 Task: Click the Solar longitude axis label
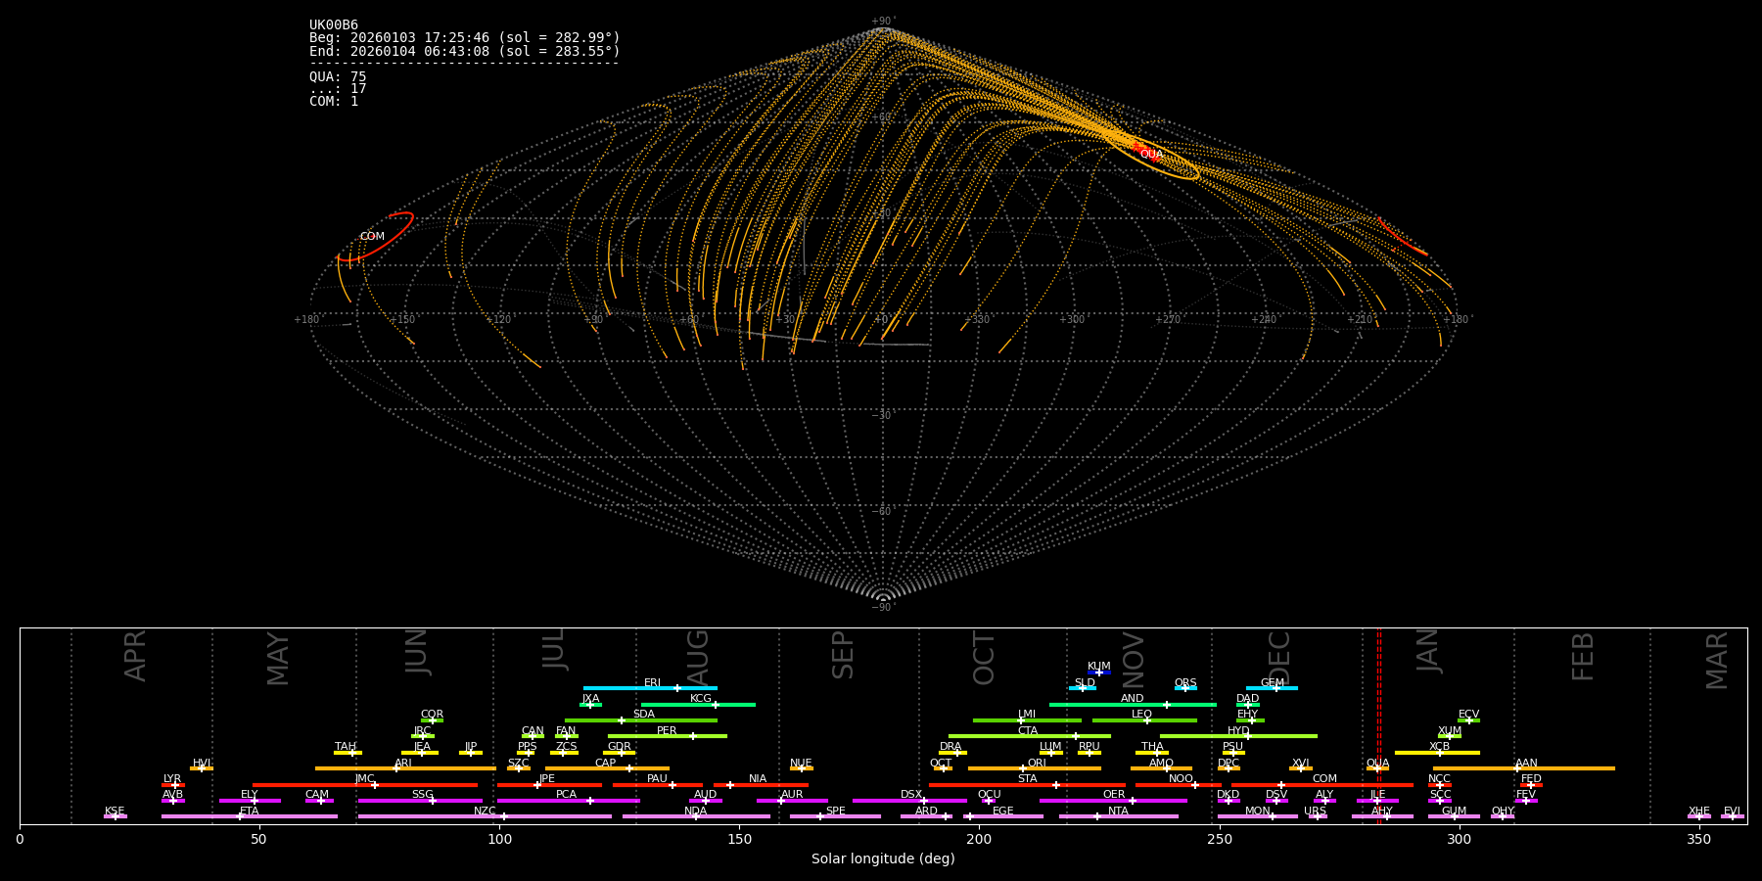[883, 859]
